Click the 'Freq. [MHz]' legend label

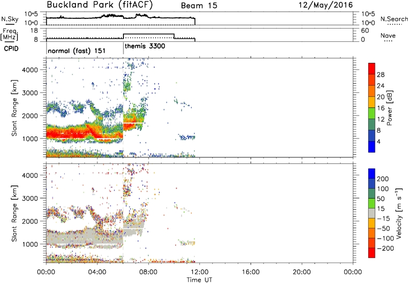(9, 34)
